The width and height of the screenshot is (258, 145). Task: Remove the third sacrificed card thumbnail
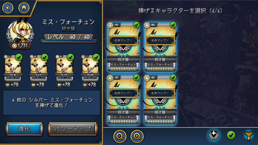[x=64, y=68]
